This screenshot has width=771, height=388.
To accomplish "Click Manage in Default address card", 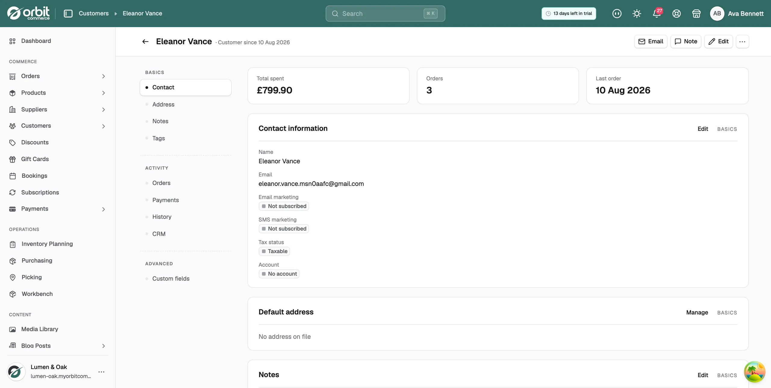I will coord(697,313).
